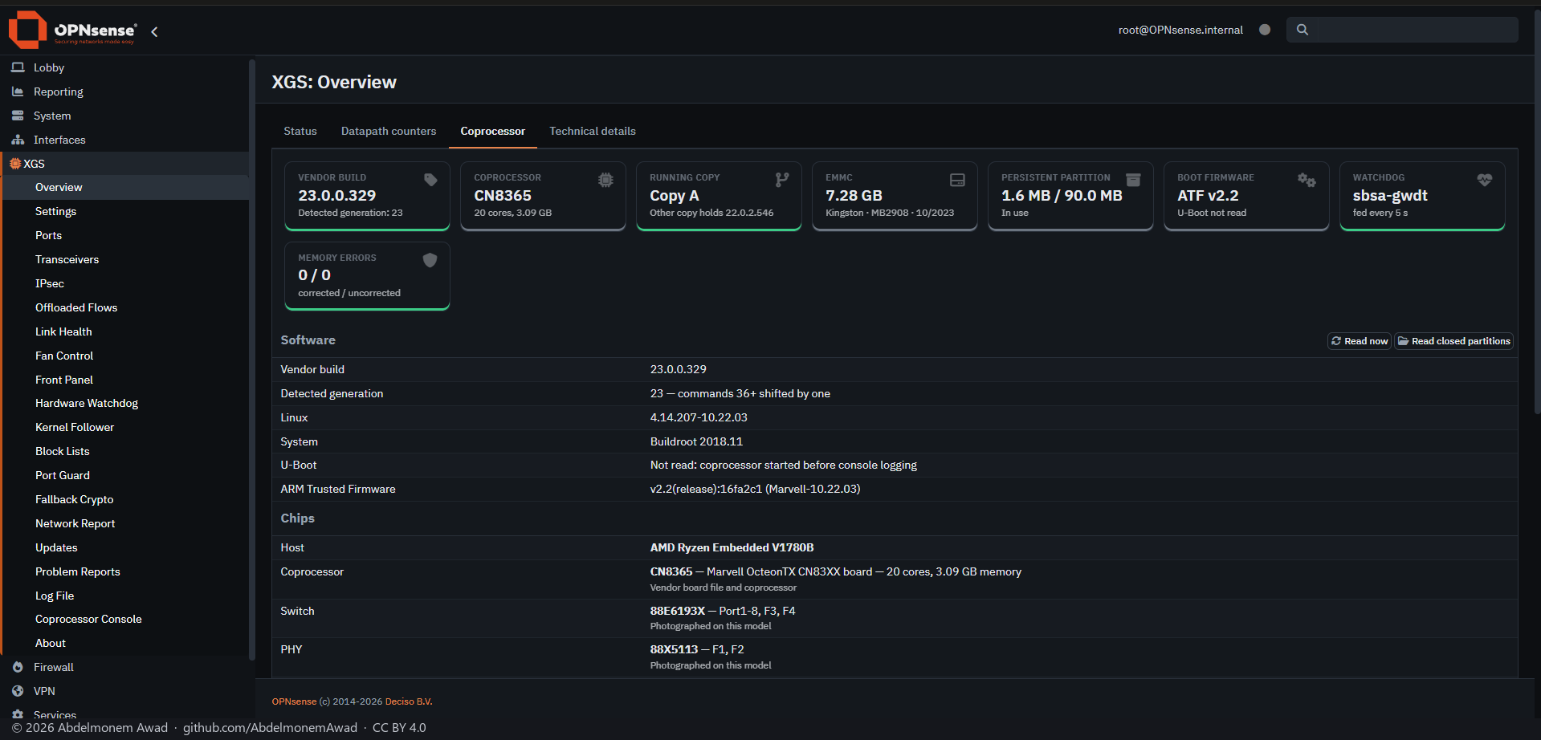1541x740 pixels.
Task: Click the OPNsense logo
Action: (x=72, y=30)
